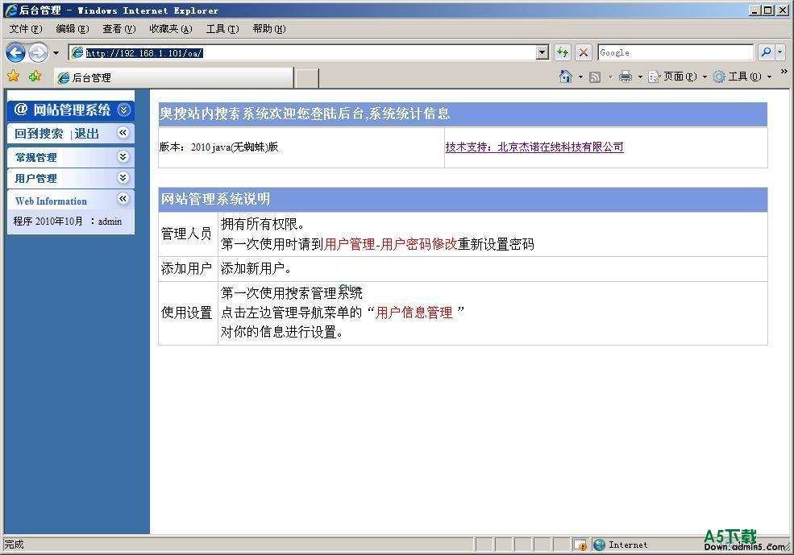Open the 工具(O) toolbar menu
Image resolution: width=794 pixels, height=555 pixels.
click(x=742, y=77)
